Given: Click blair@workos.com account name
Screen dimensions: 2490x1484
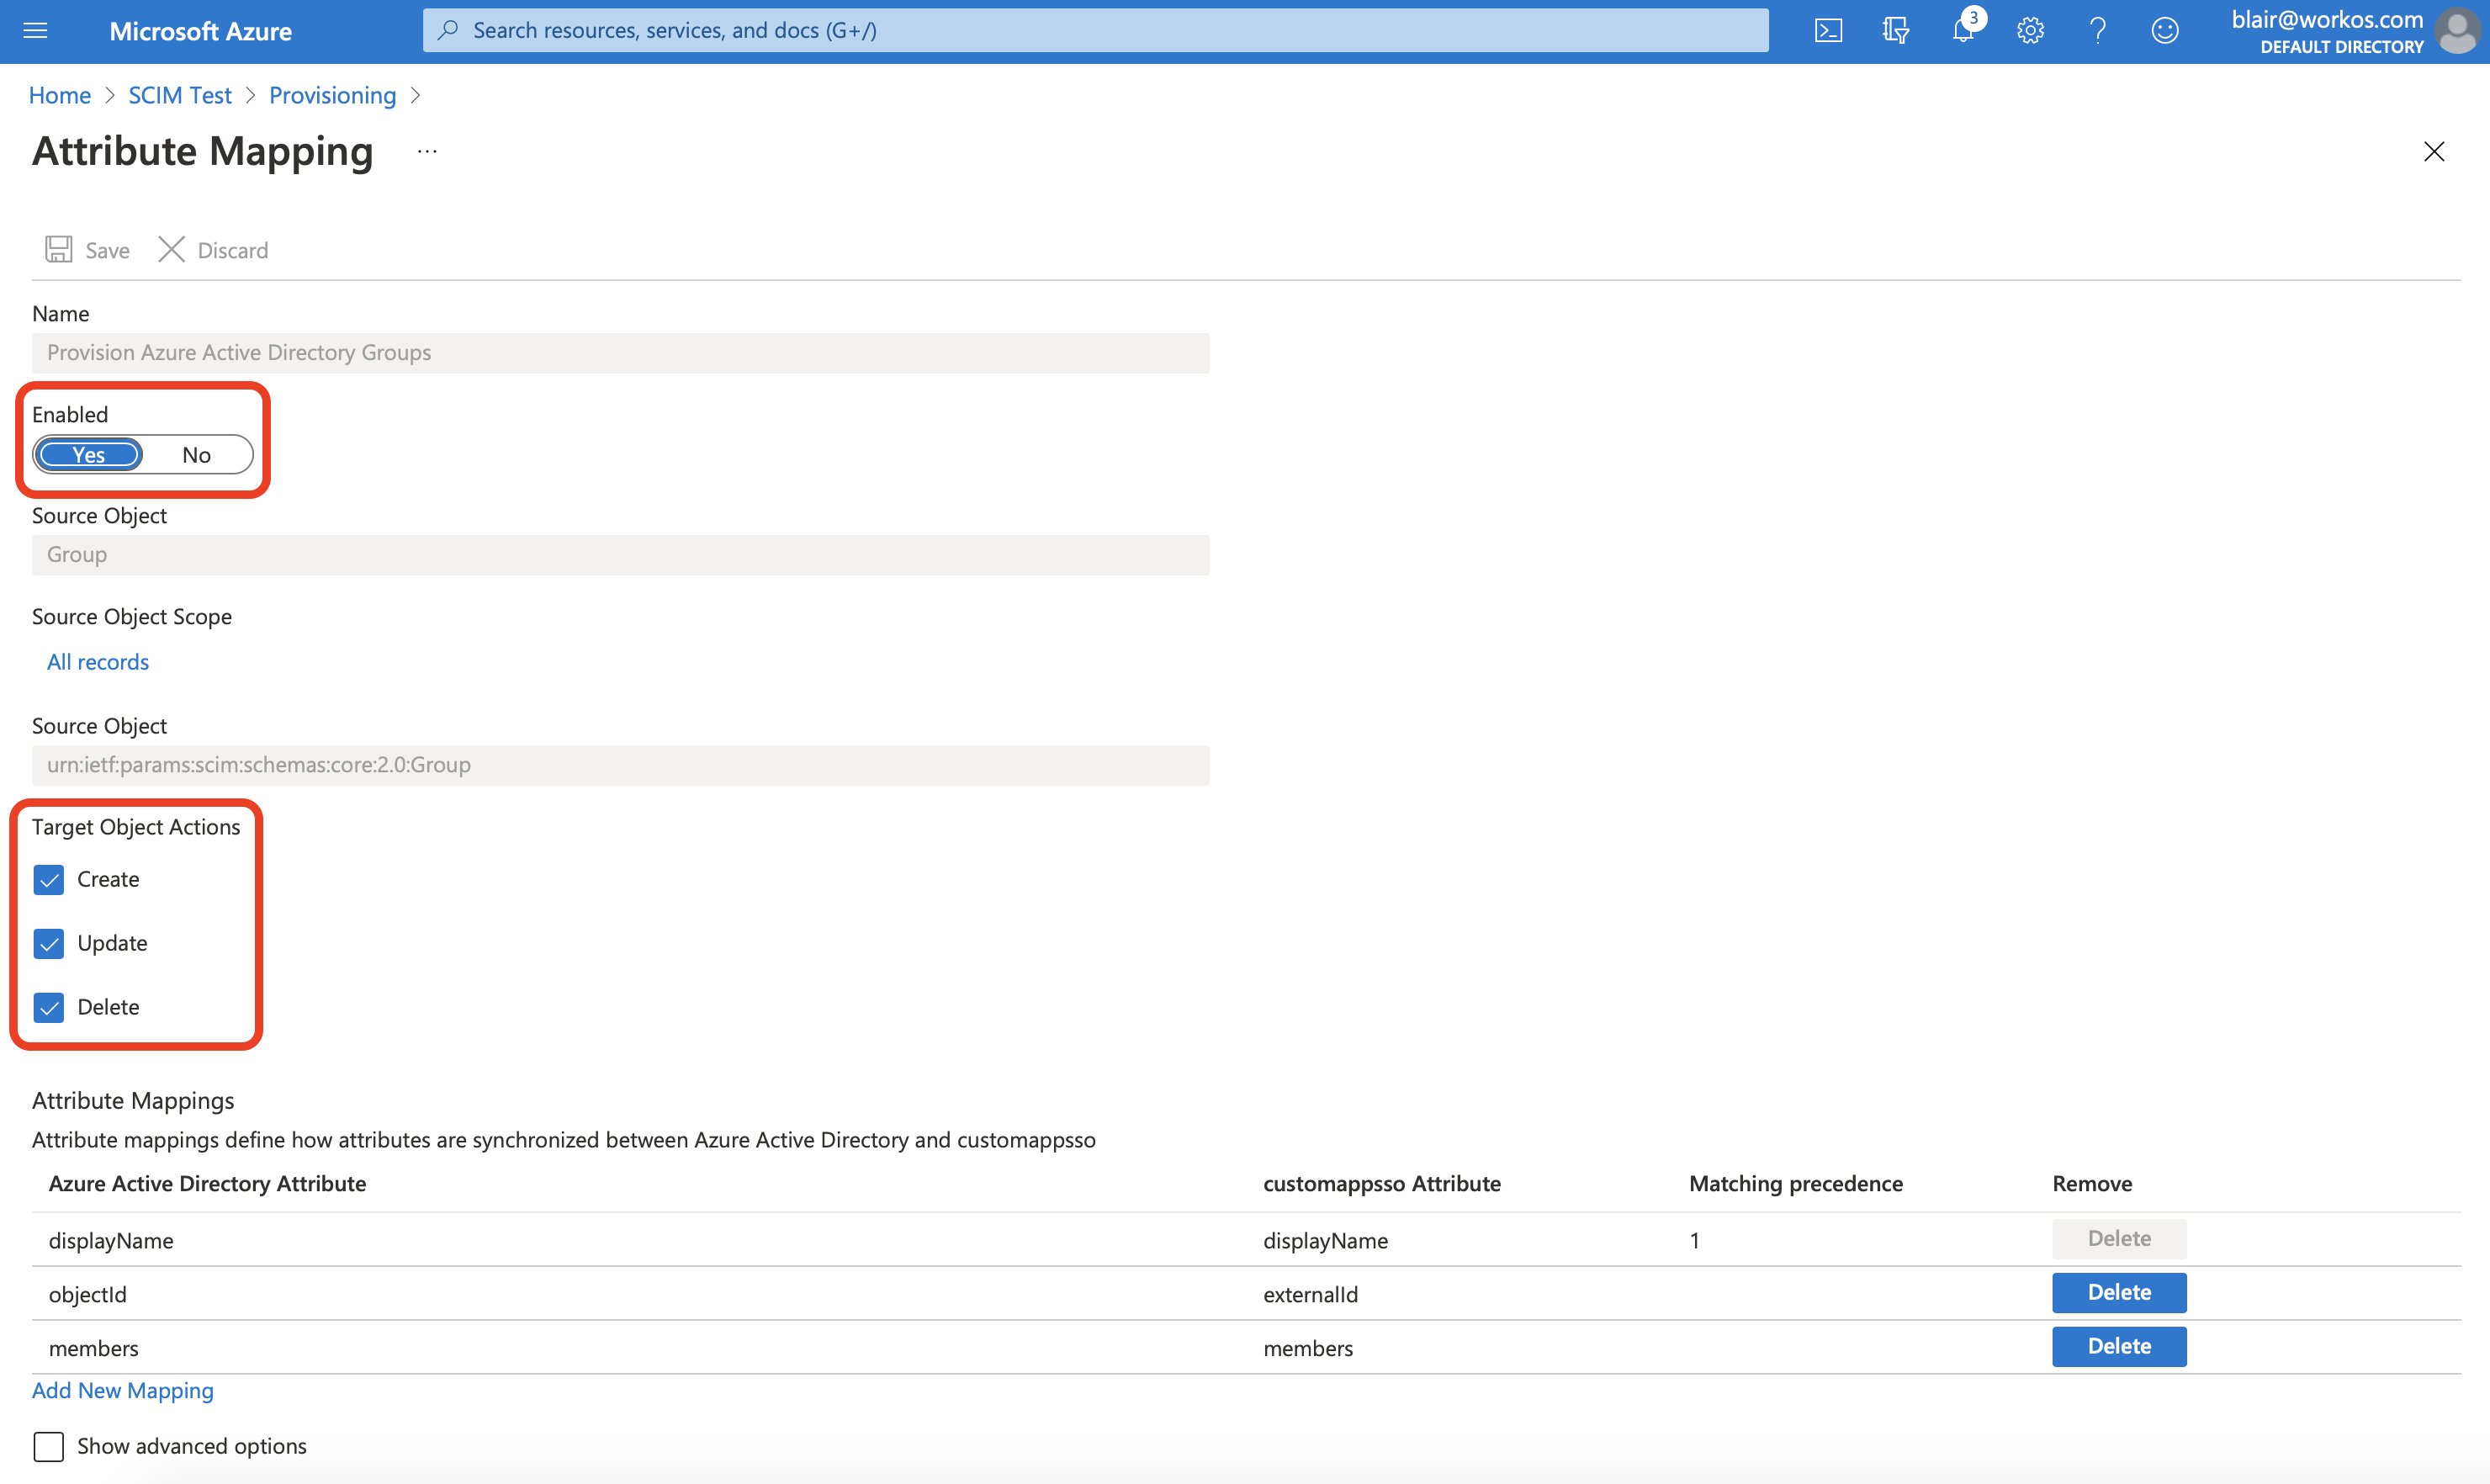Looking at the screenshot, I should point(2327,19).
